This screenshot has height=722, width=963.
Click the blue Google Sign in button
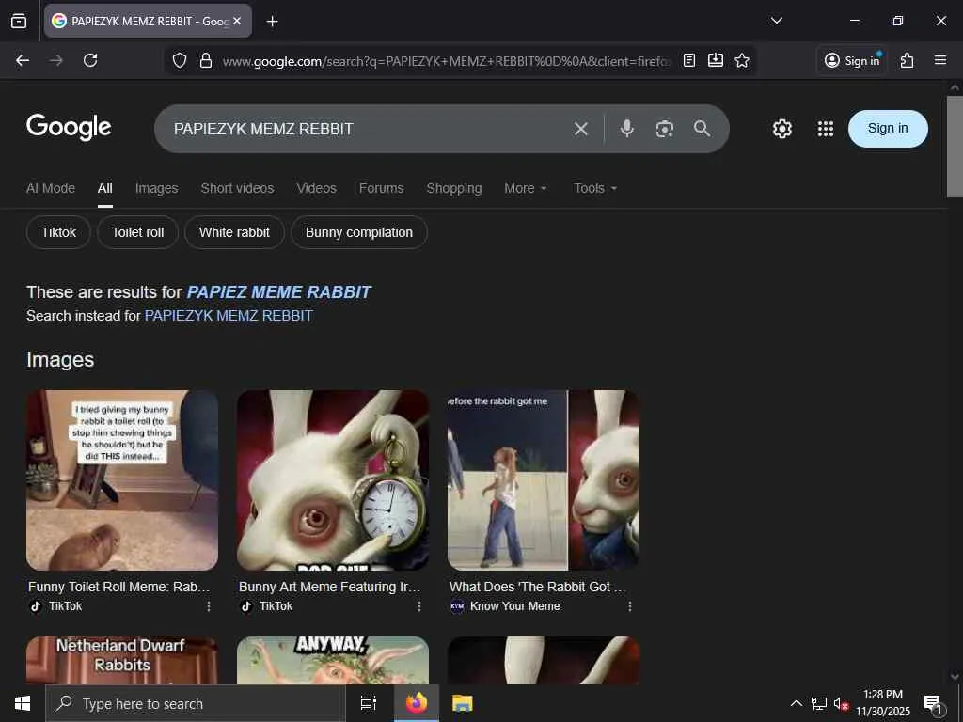click(888, 128)
